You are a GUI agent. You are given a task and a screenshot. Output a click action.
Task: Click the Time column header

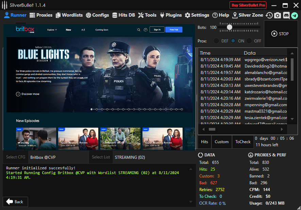click(205, 53)
